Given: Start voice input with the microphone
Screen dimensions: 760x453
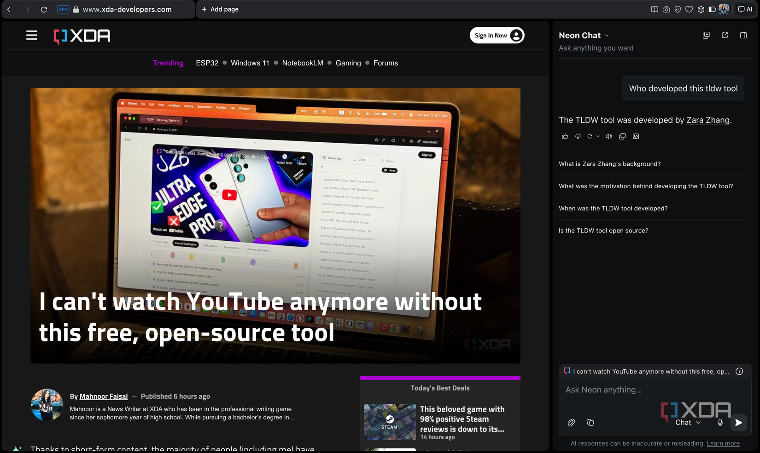Looking at the screenshot, I should coord(720,423).
